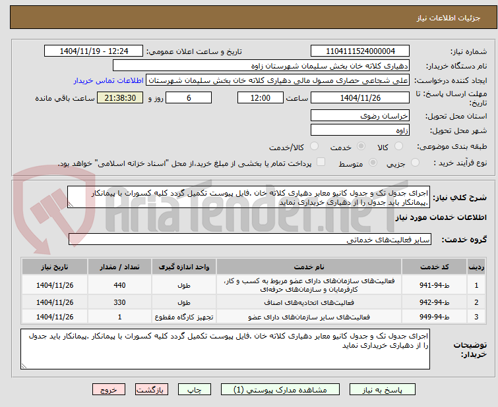Click the date 1404/11/26 in row 2
The image size is (498, 407).
click(x=55, y=302)
